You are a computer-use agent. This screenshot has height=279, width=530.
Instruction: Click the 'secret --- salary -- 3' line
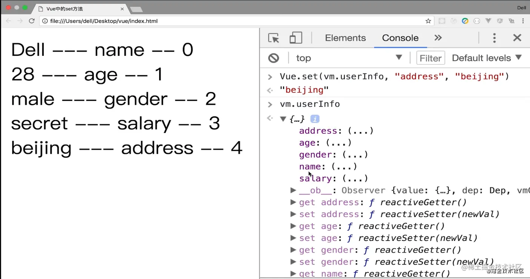click(x=115, y=123)
